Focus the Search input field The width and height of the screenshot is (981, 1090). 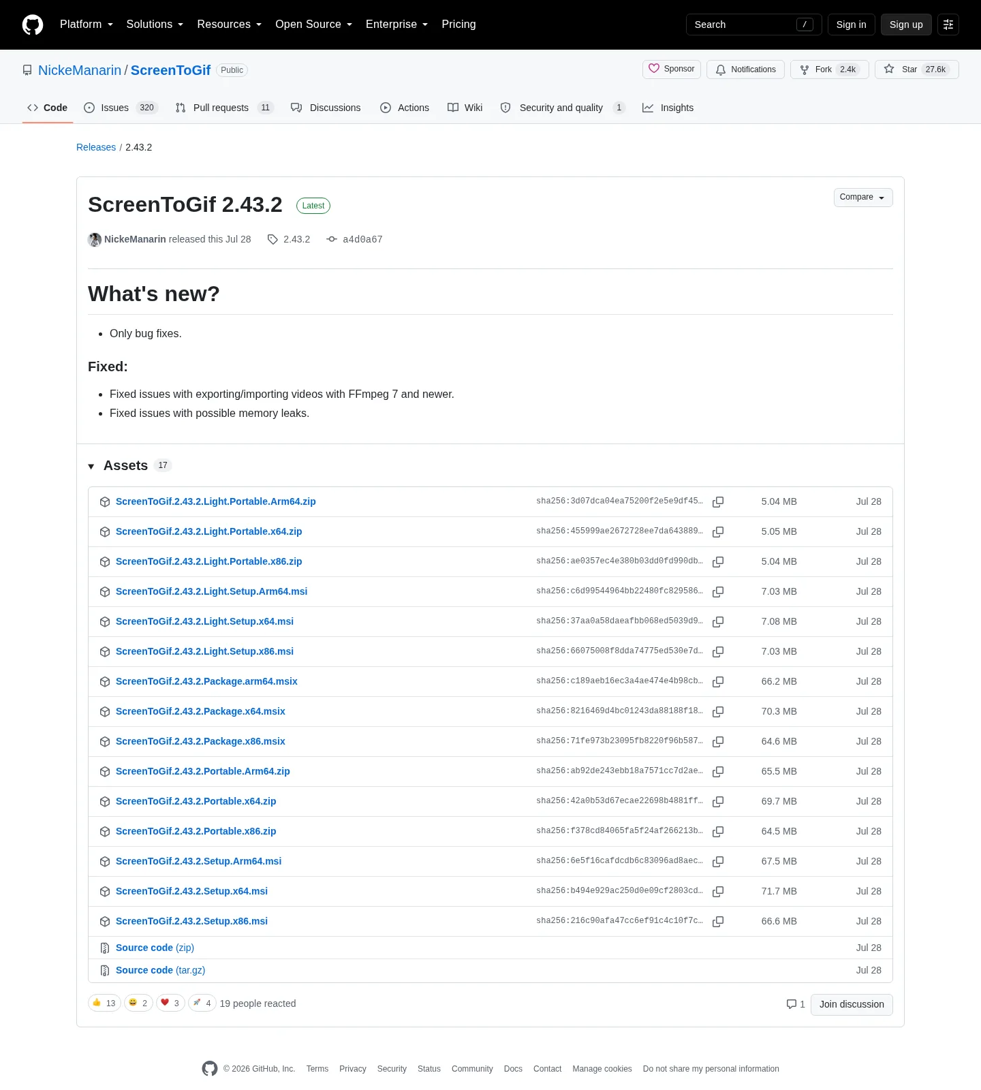point(753,25)
